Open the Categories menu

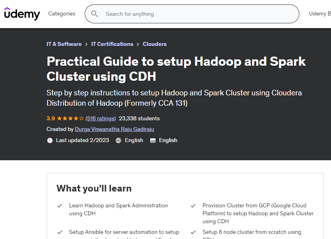pos(62,14)
